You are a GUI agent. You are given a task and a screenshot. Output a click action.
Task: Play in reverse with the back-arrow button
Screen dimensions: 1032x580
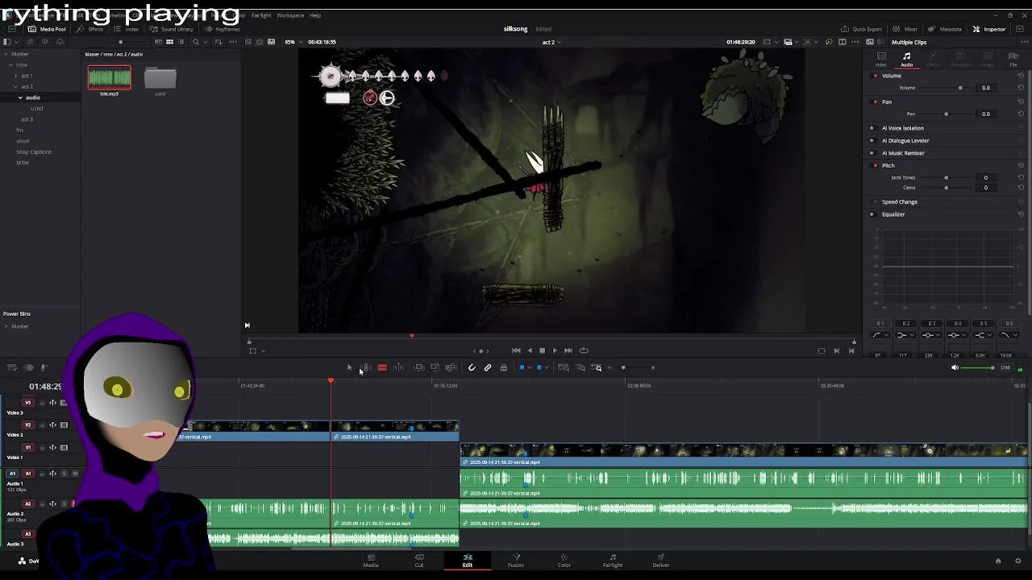(529, 350)
